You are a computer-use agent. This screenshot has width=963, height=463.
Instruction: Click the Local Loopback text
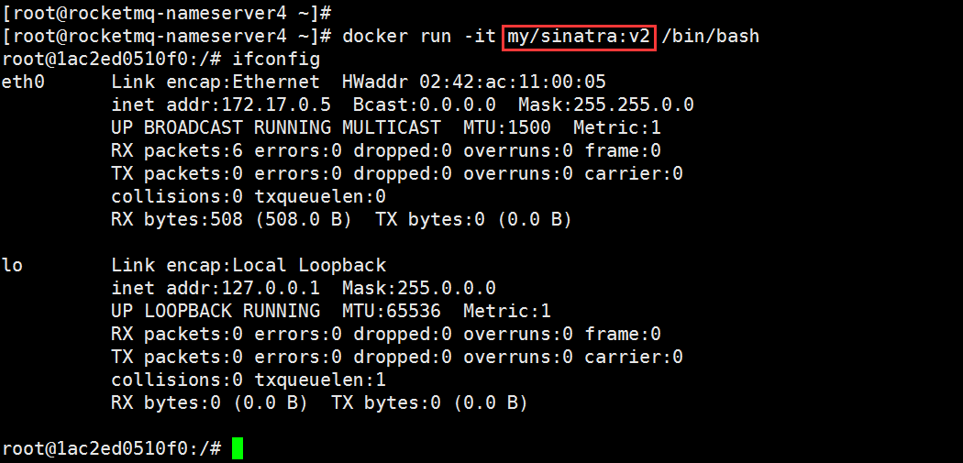[x=309, y=266]
